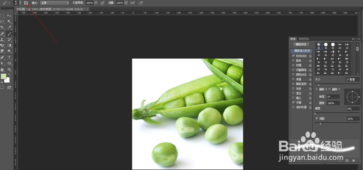Select the Brush tool in toolbox

9,34
